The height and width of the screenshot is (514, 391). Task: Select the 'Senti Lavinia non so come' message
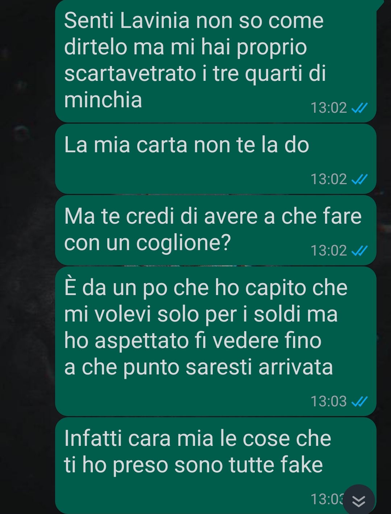click(216, 61)
